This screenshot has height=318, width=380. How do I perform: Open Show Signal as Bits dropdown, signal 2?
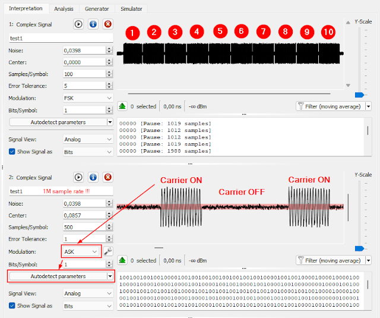pyautogui.click(x=88, y=306)
